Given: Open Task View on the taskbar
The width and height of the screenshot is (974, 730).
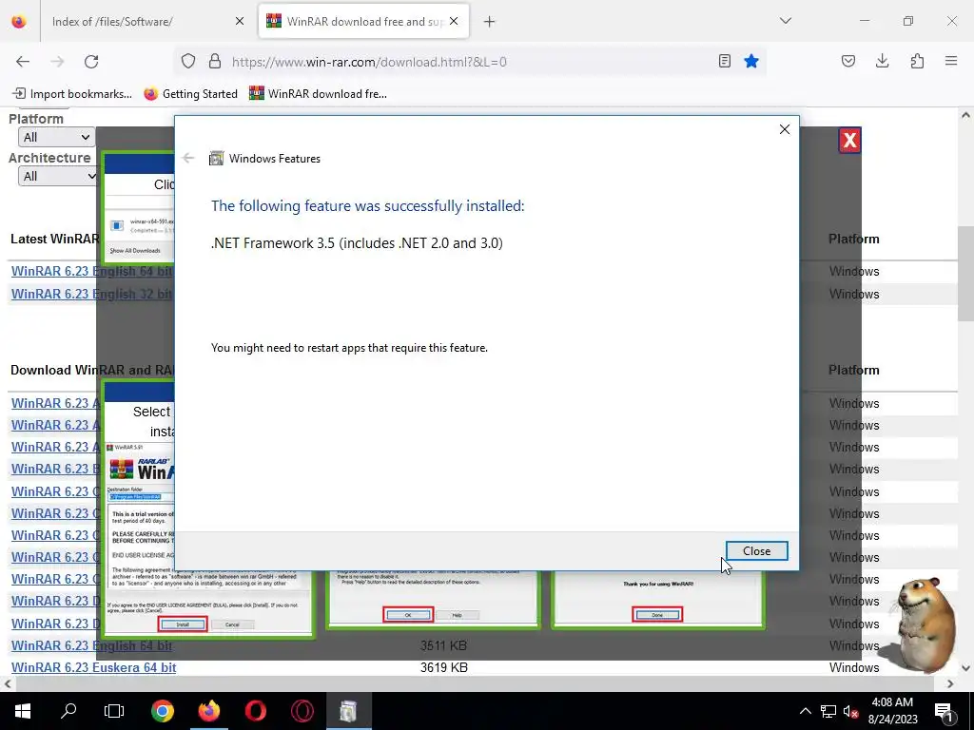Looking at the screenshot, I should (x=114, y=711).
